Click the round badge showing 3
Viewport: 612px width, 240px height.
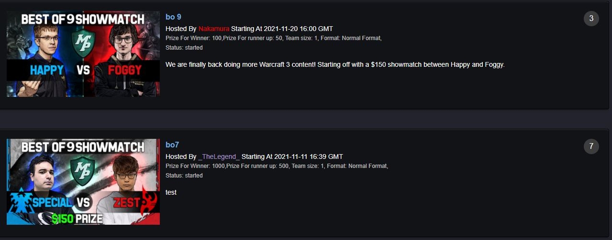coord(591,19)
